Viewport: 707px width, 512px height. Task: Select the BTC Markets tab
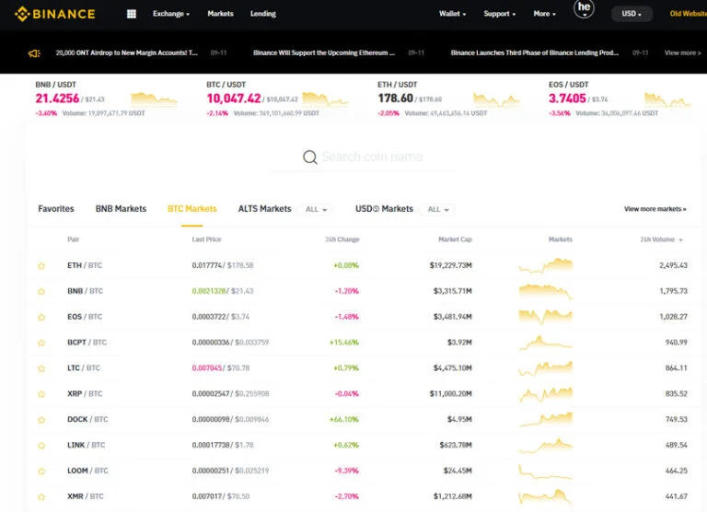[192, 209]
